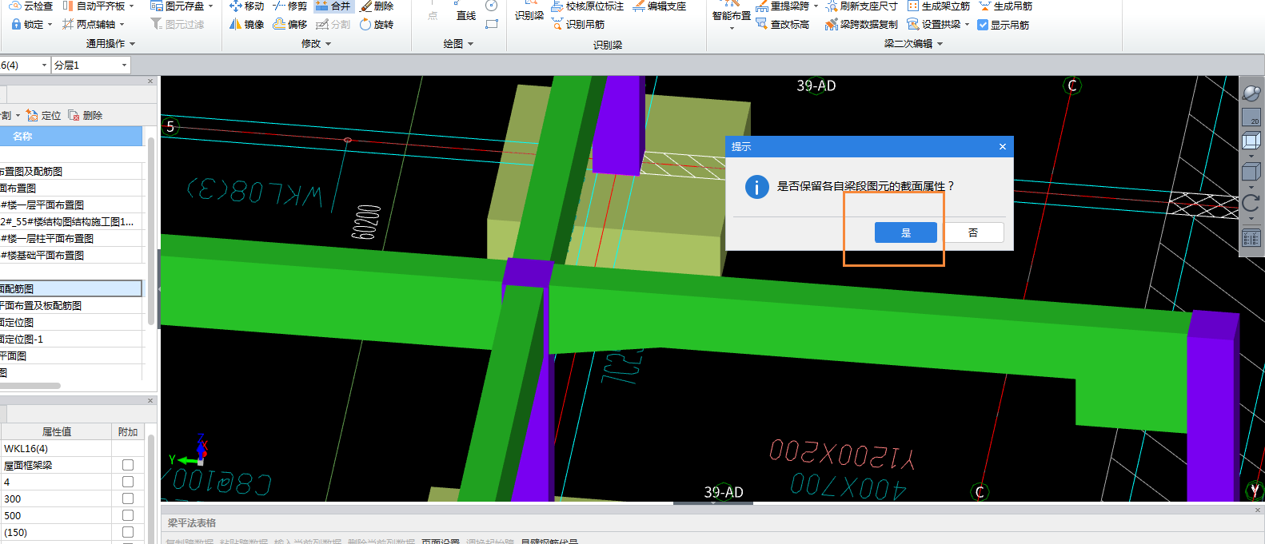Select #楼基础平面布置图 drawing

click(x=71, y=255)
